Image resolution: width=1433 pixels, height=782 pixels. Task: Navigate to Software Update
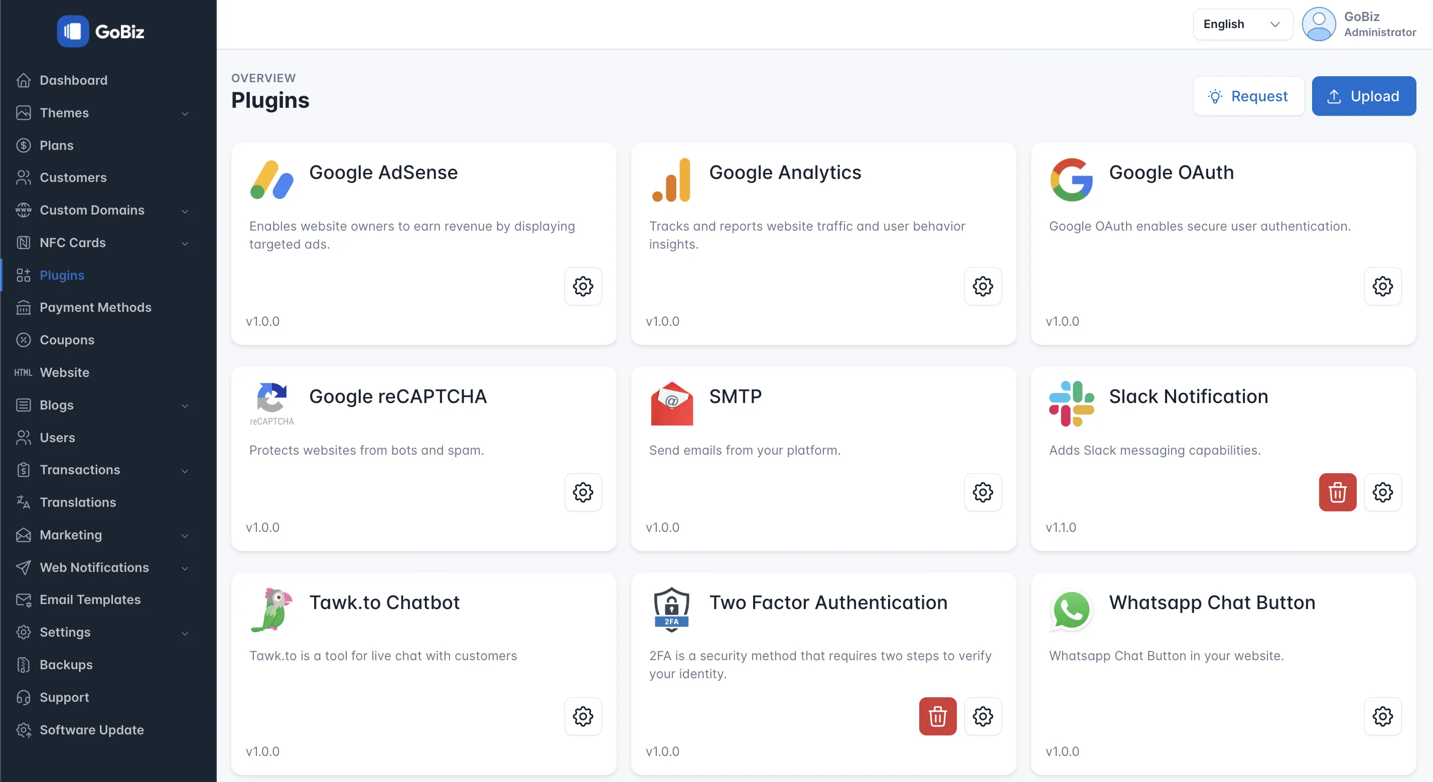click(91, 730)
